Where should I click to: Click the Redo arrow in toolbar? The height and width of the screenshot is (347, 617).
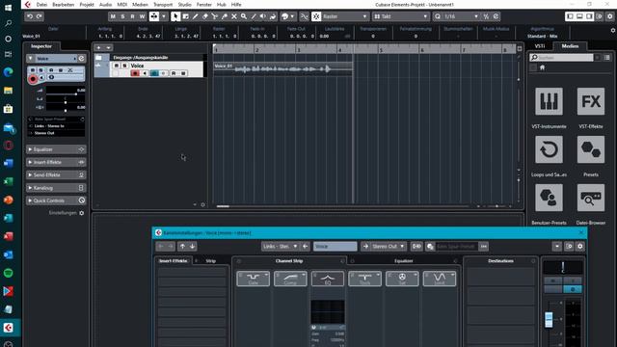tap(39, 16)
